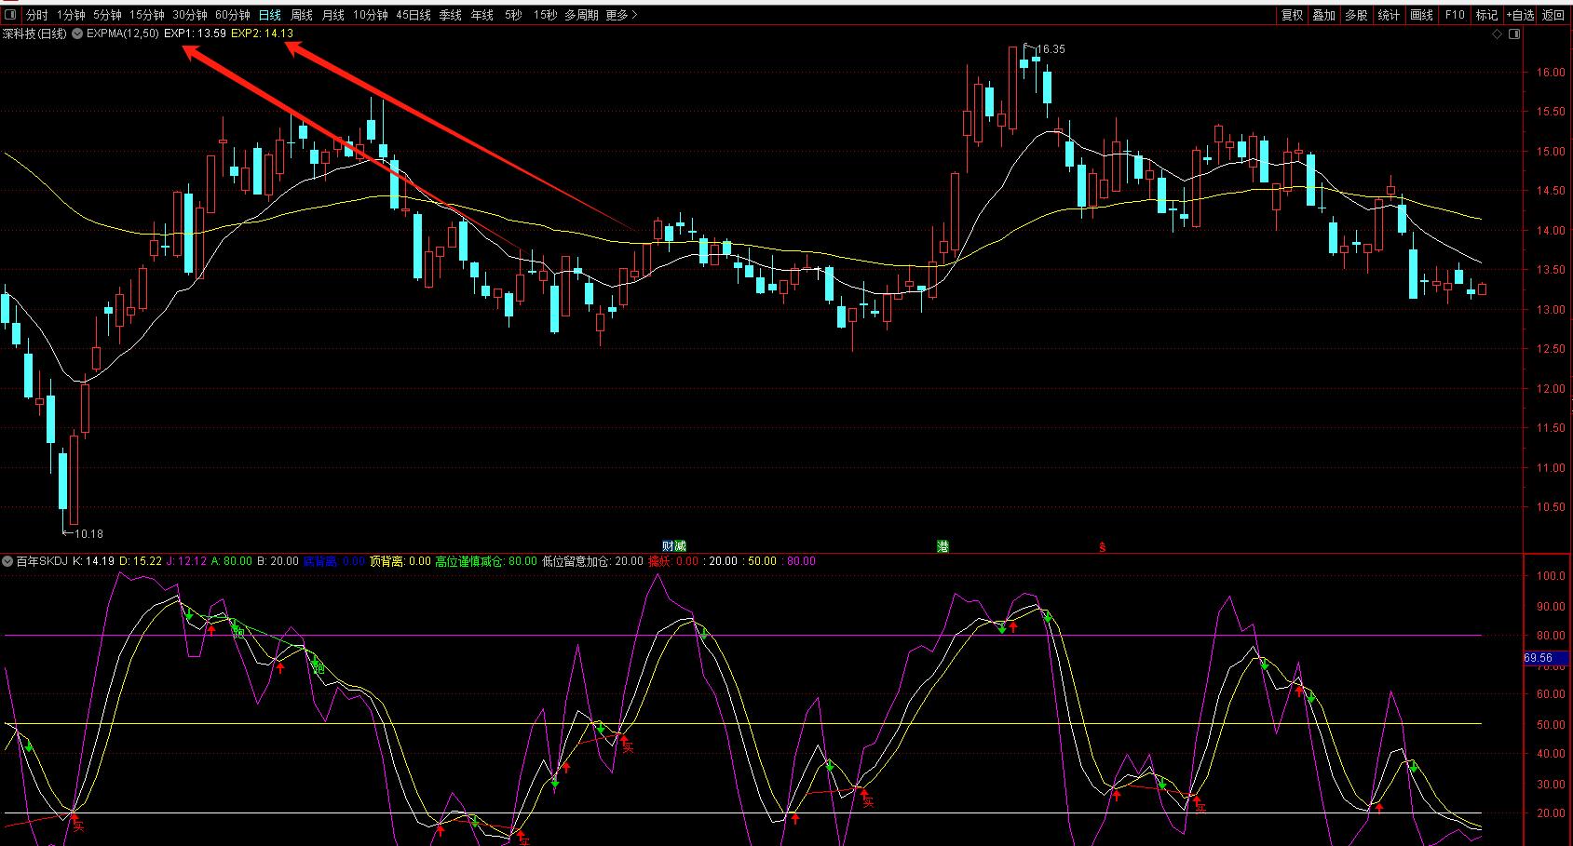Viewport: 1573px width, 846px height.
Task: Click the 叠加 overlay button
Action: click(1324, 15)
